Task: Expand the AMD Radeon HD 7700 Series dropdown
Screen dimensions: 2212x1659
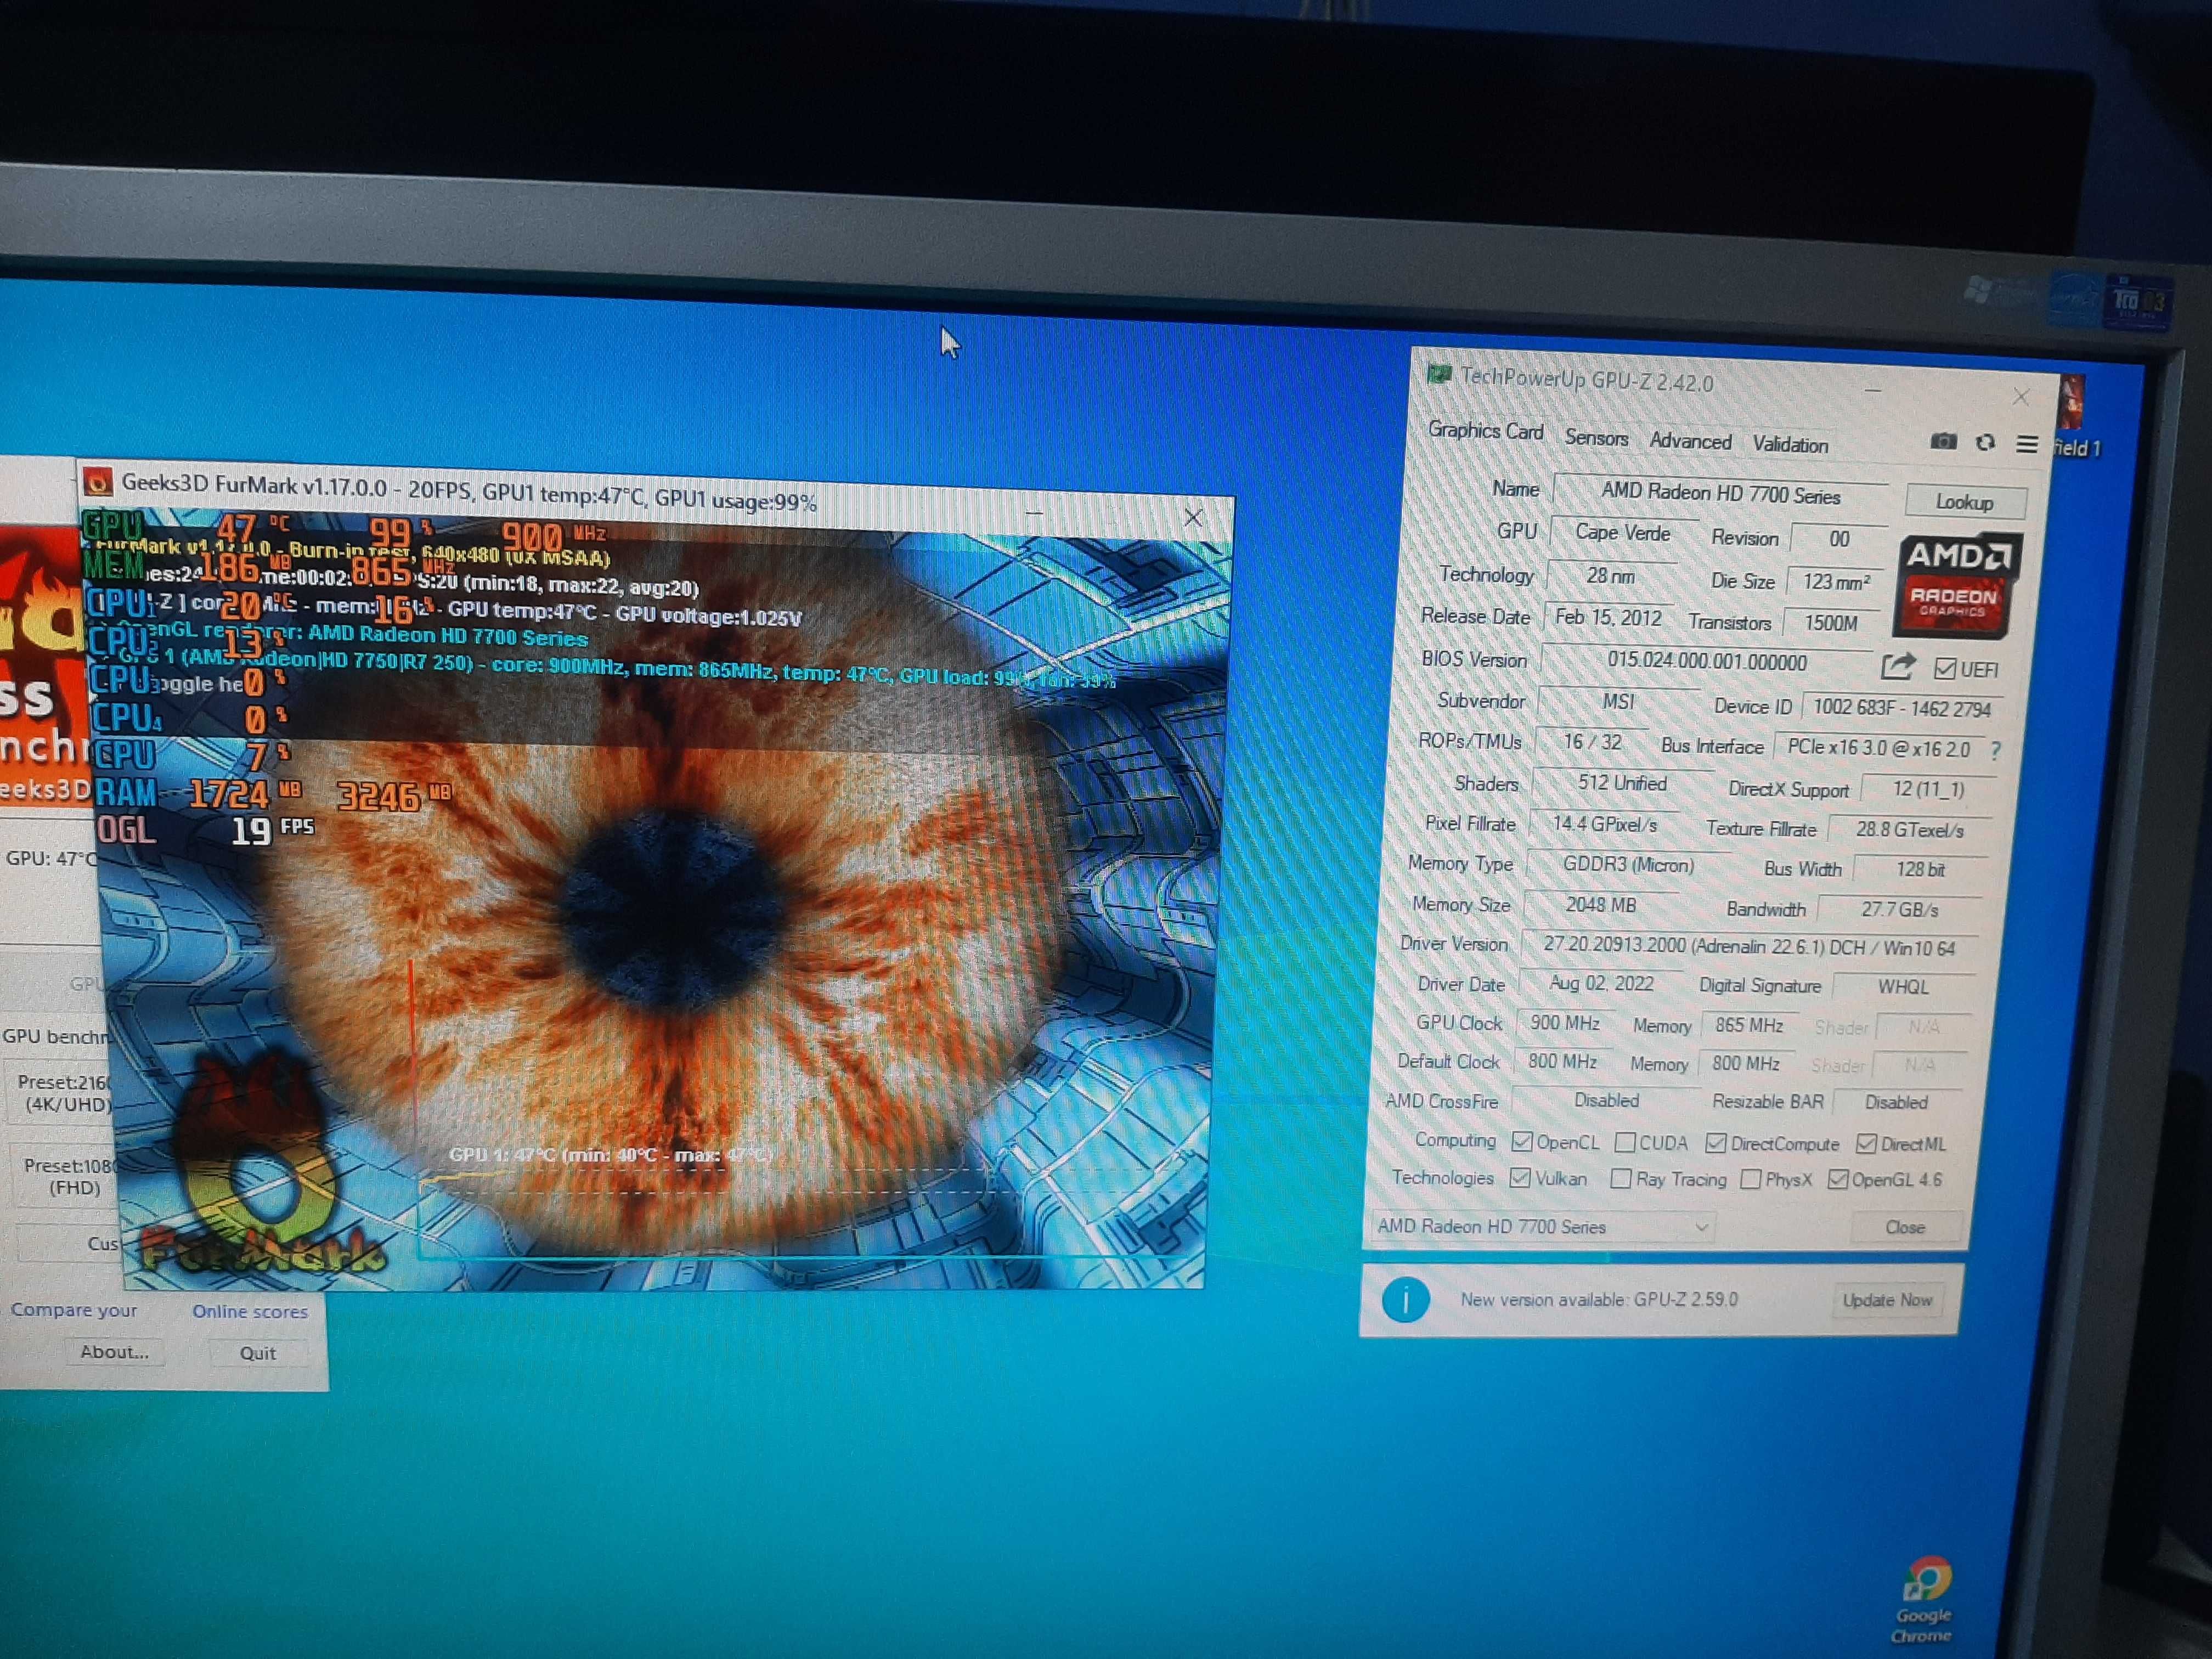Action: [x=1543, y=1226]
